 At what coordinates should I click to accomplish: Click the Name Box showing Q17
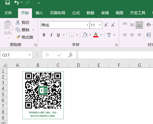[16, 55]
